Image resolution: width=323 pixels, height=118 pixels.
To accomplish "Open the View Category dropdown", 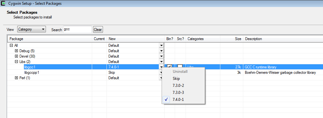I will pyautogui.click(x=32, y=29).
